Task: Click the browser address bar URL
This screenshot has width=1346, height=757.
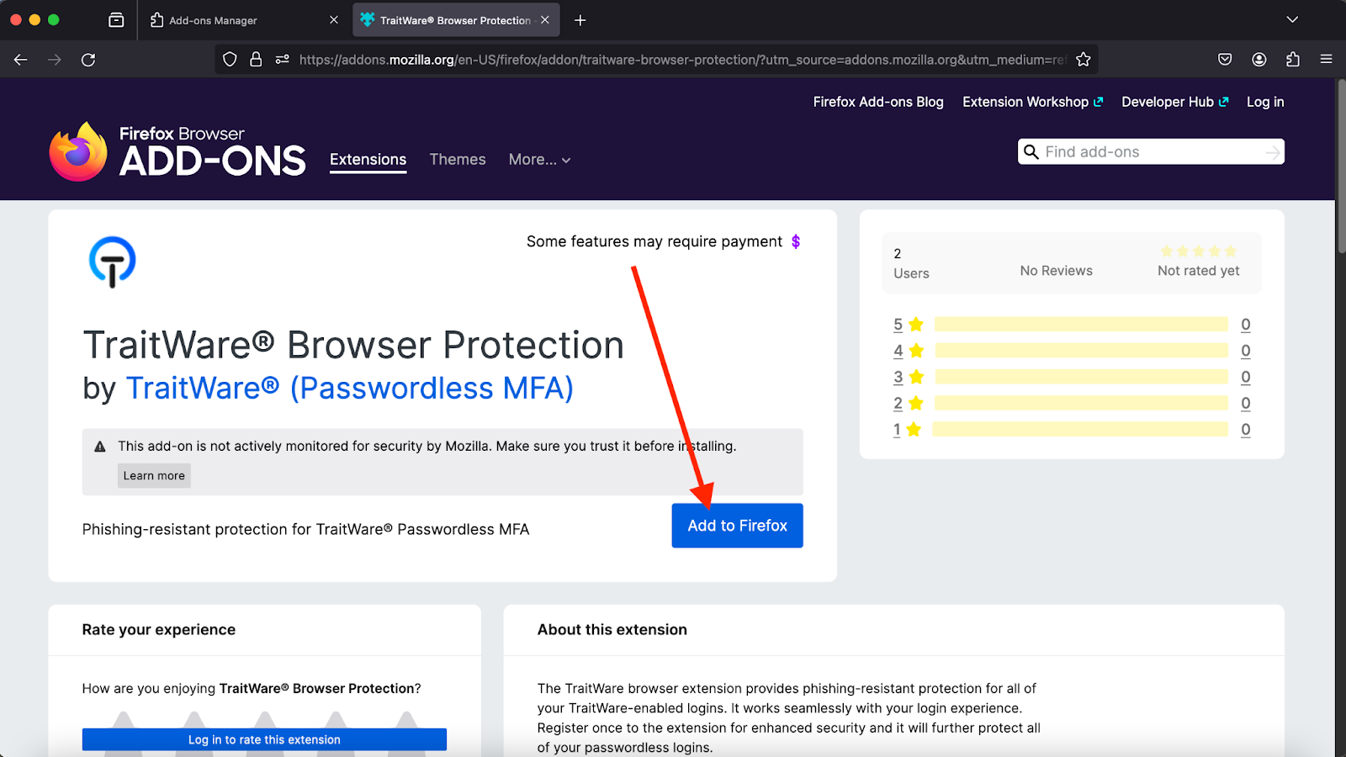Action: [681, 60]
